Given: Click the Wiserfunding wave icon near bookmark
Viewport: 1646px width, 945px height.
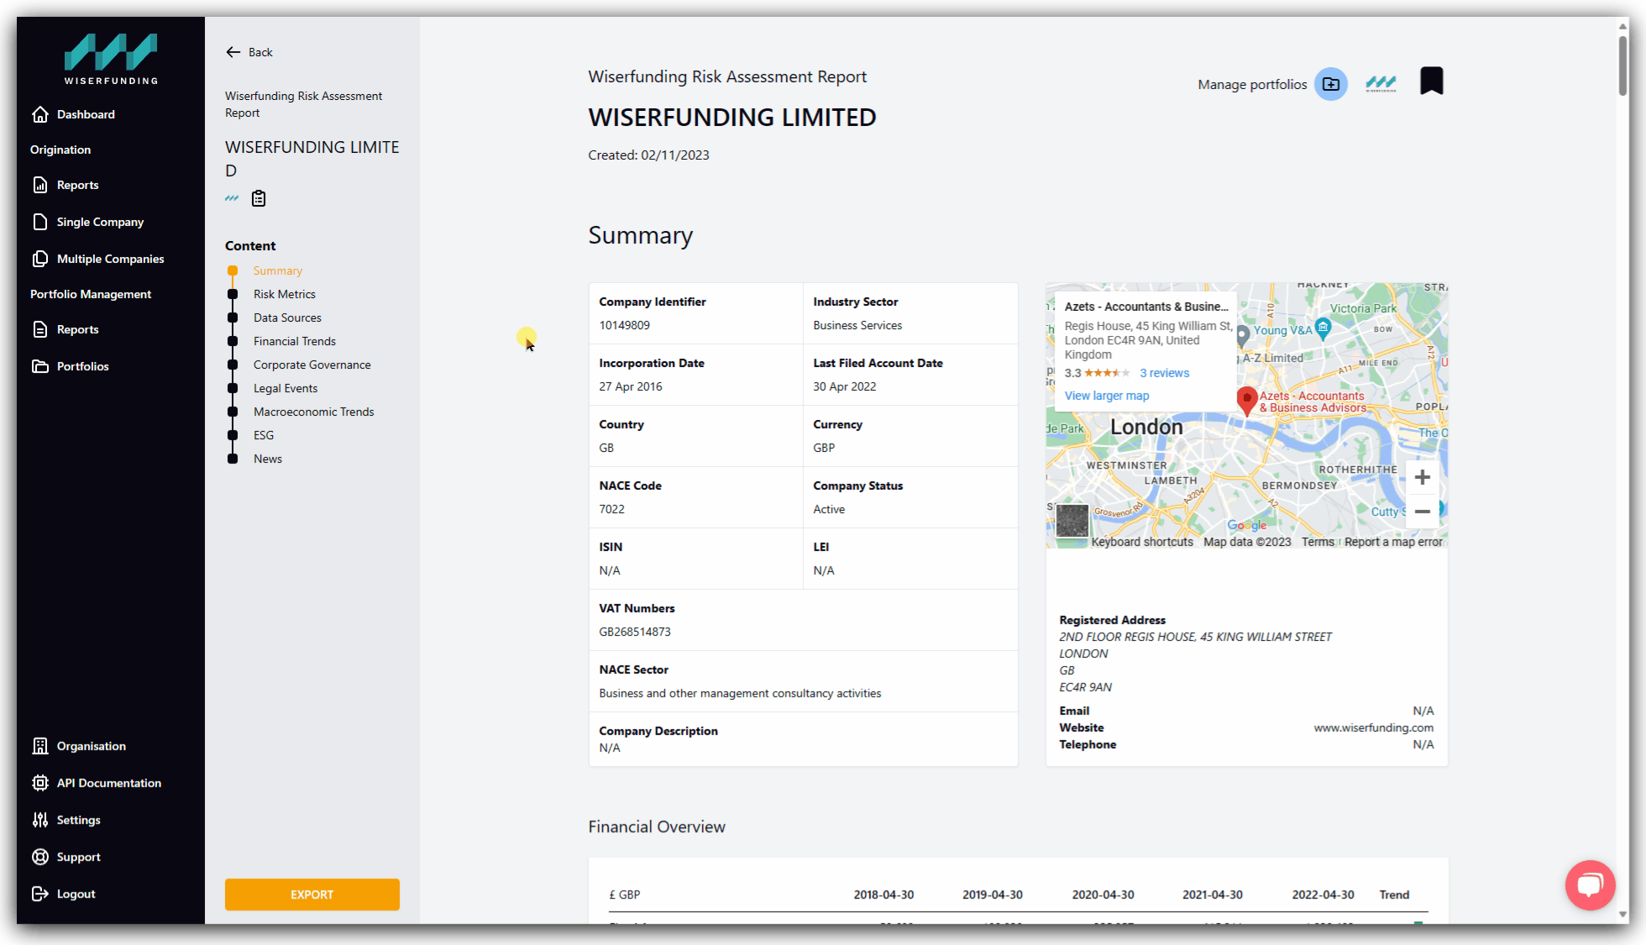Looking at the screenshot, I should tap(1381, 82).
